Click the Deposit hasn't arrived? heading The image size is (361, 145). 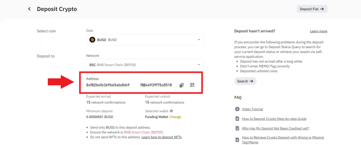point(255,31)
